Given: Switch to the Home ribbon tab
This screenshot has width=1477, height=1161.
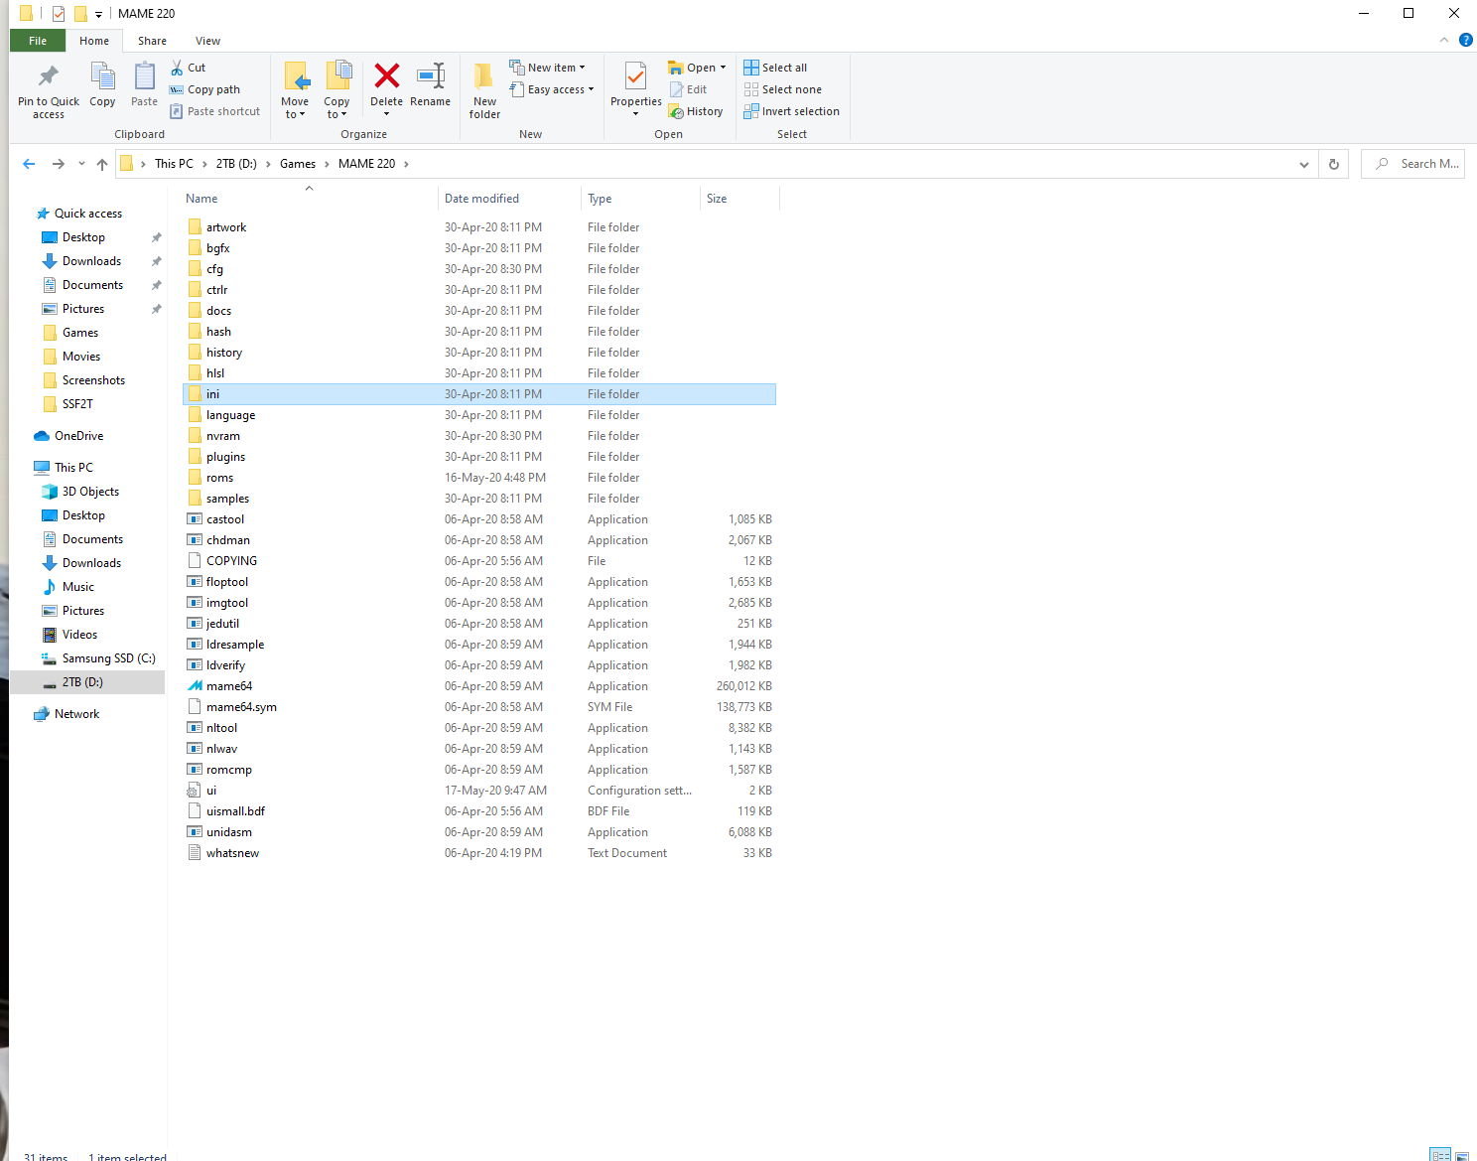Looking at the screenshot, I should pos(94,41).
